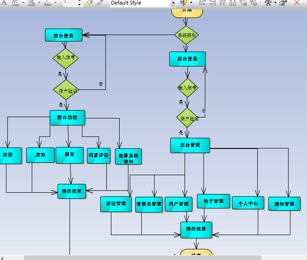Select the 后台管理 activity node

190,145
